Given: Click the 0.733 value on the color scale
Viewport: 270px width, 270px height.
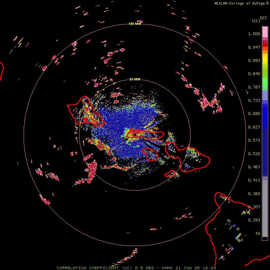Looking at the screenshot, I should [254, 100].
